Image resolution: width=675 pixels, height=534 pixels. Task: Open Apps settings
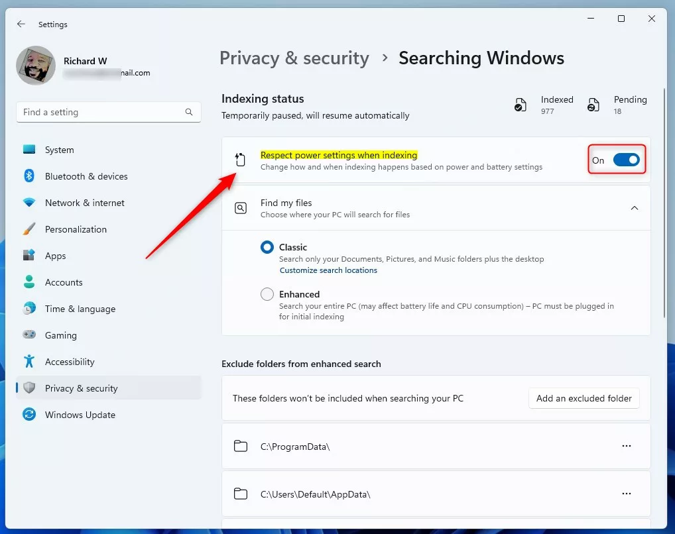[x=109, y=256]
